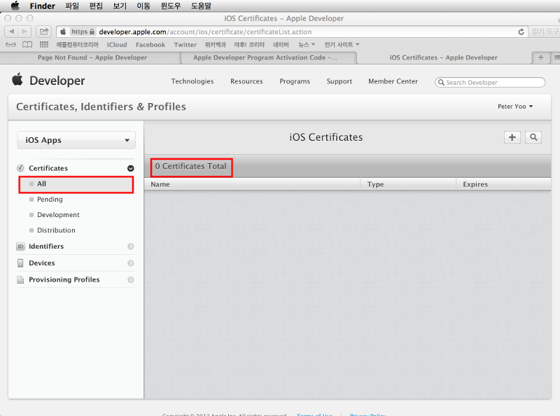Open Technologies in developer navigation
Image resolution: width=560 pixels, height=416 pixels.
pos(192,81)
